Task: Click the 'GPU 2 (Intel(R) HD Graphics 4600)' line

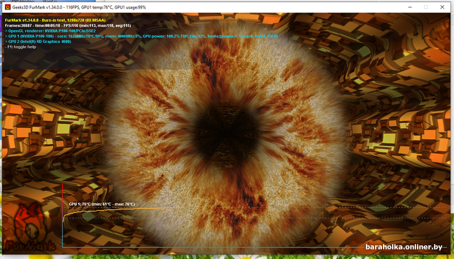Action: pos(38,41)
